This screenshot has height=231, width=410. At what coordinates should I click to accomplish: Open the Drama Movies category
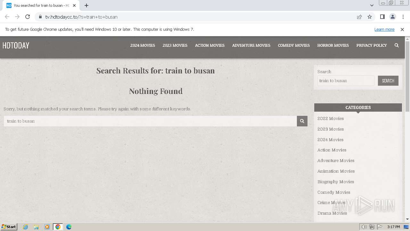332,213
